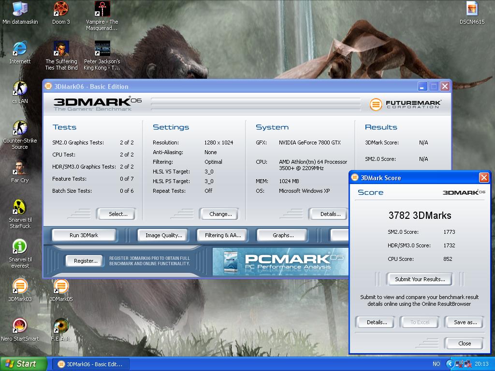
Task: Click the 3DMark06 title bar icon
Action: coord(48,86)
